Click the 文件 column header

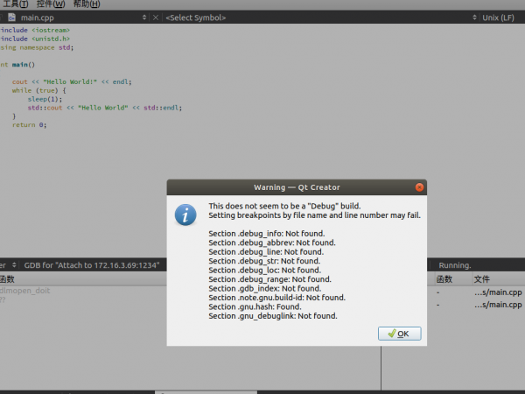pos(481,279)
